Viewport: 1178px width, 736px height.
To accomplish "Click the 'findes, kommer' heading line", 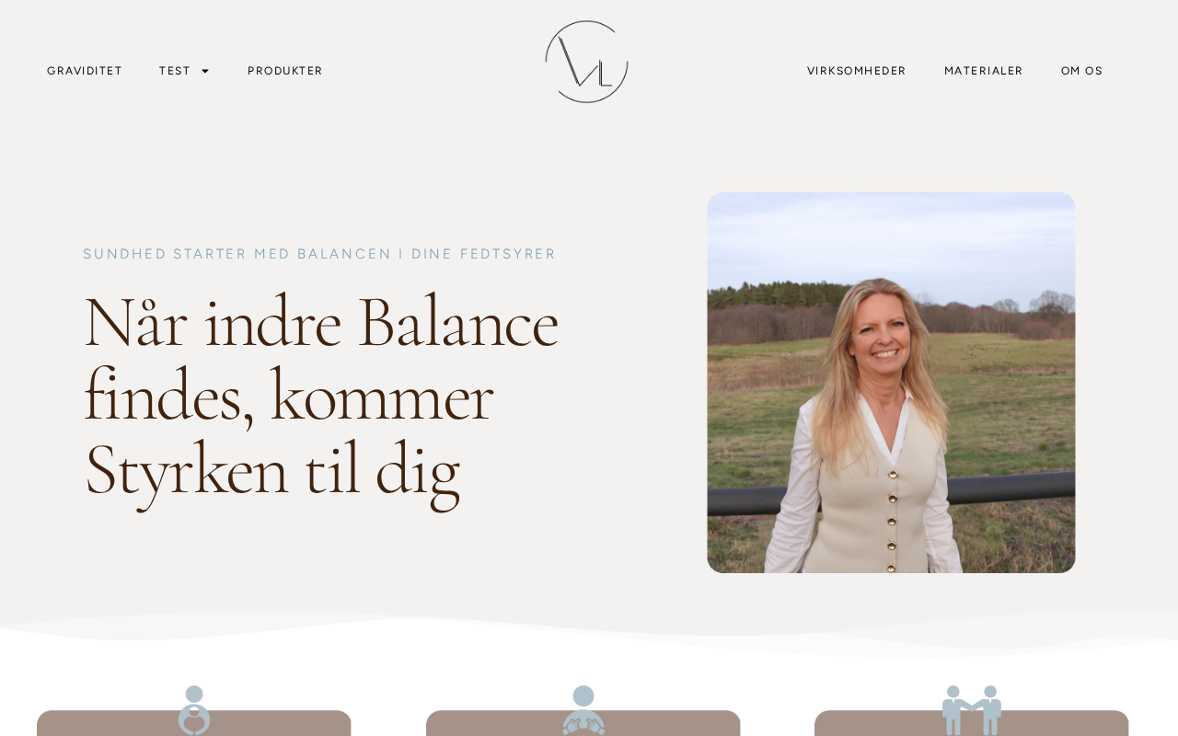I will point(289,397).
